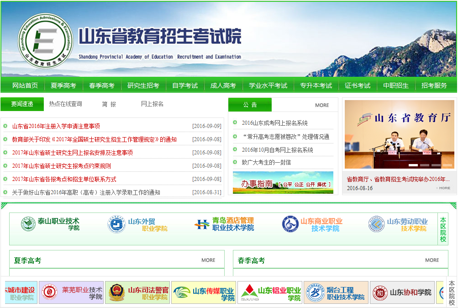Open the 烟台工程职业技术学院 banner

pyautogui.click(x=336, y=292)
